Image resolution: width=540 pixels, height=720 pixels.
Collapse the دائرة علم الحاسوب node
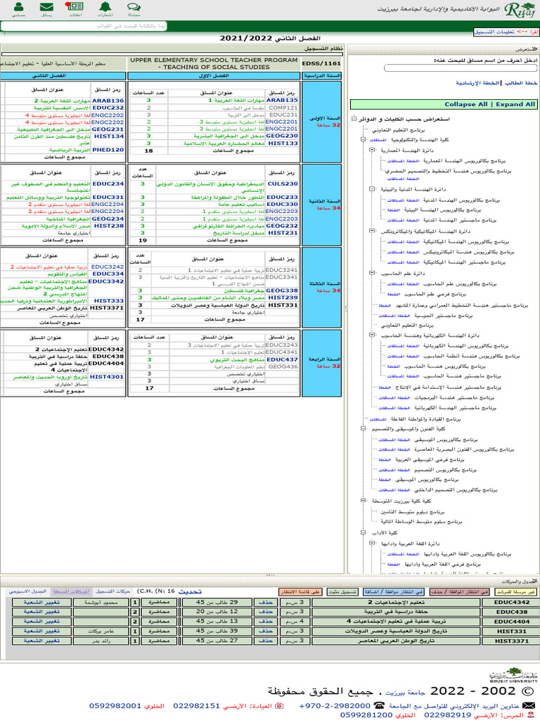[370, 272]
